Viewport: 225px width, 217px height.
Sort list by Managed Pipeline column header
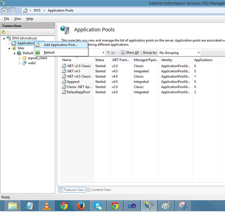coord(145,60)
